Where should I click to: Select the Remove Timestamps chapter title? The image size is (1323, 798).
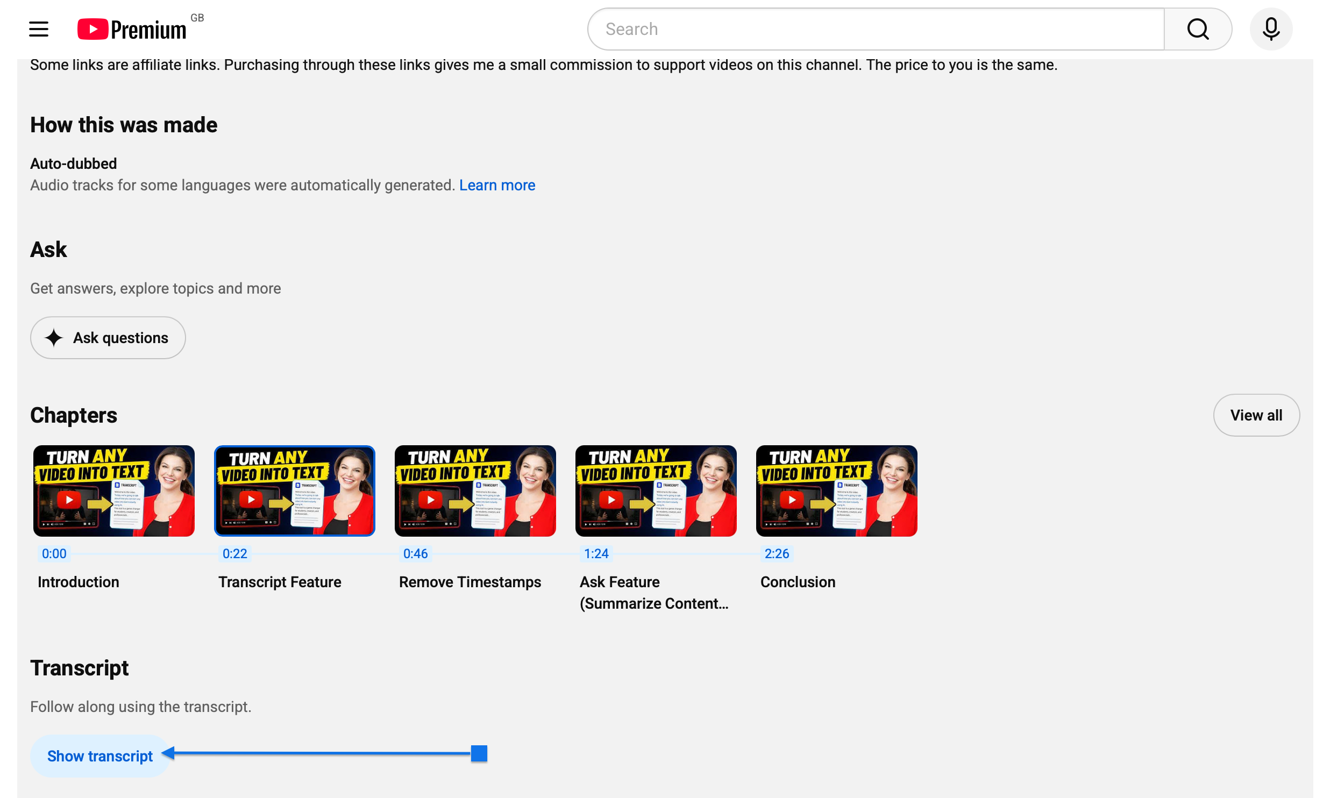(470, 582)
